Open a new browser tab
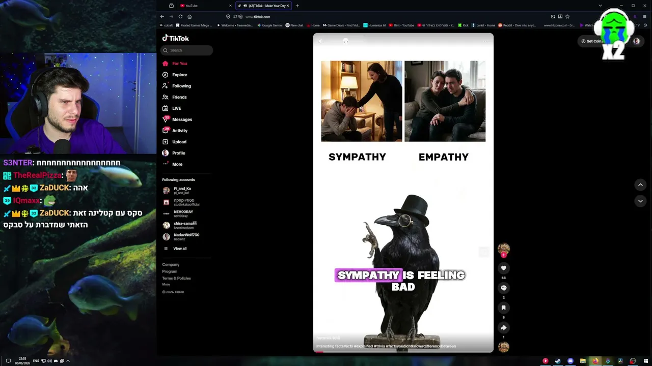The image size is (652, 366). pyautogui.click(x=297, y=6)
